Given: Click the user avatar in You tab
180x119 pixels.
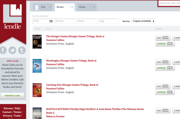Looking at the screenshot, I should coord(37,7).
